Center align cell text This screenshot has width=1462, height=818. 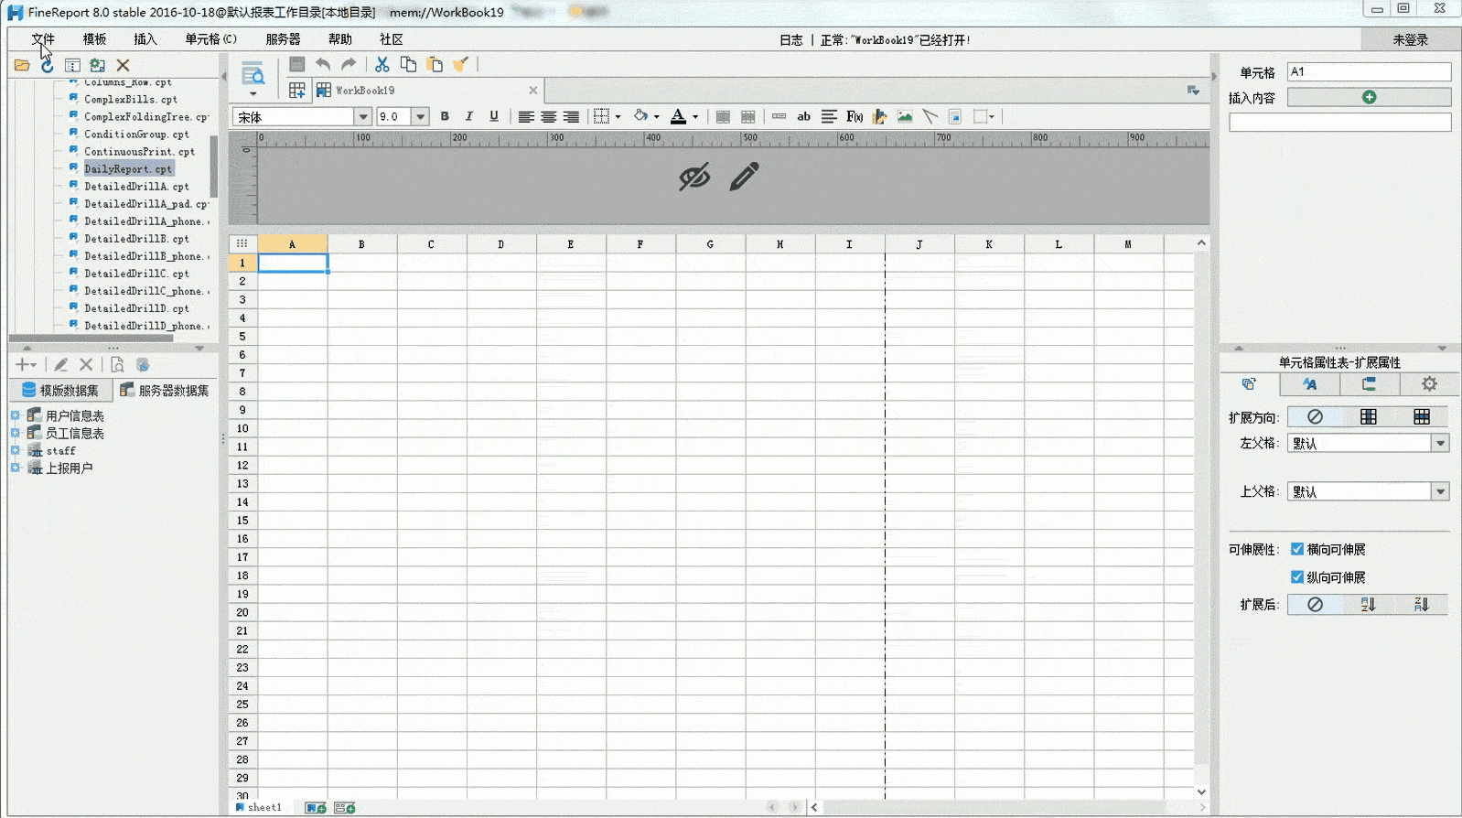(548, 117)
